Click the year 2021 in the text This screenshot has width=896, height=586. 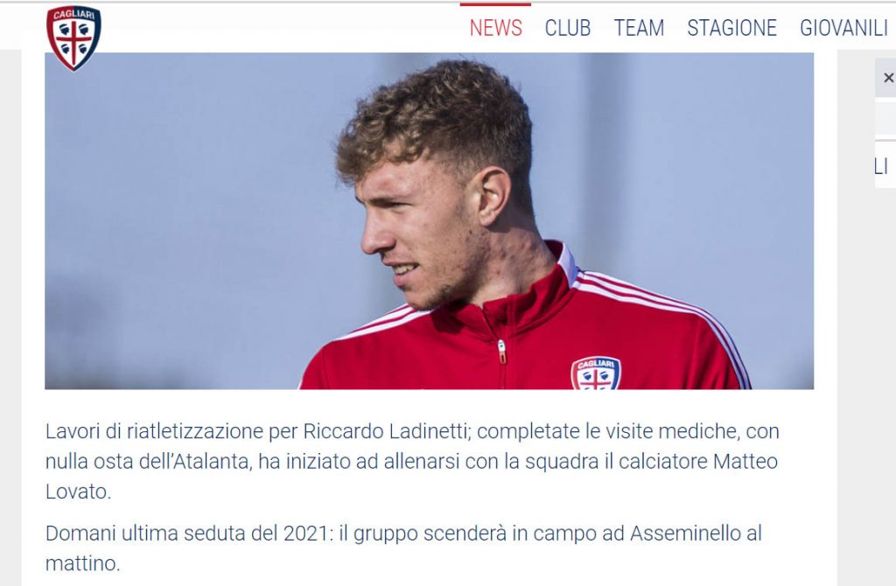pyautogui.click(x=304, y=534)
